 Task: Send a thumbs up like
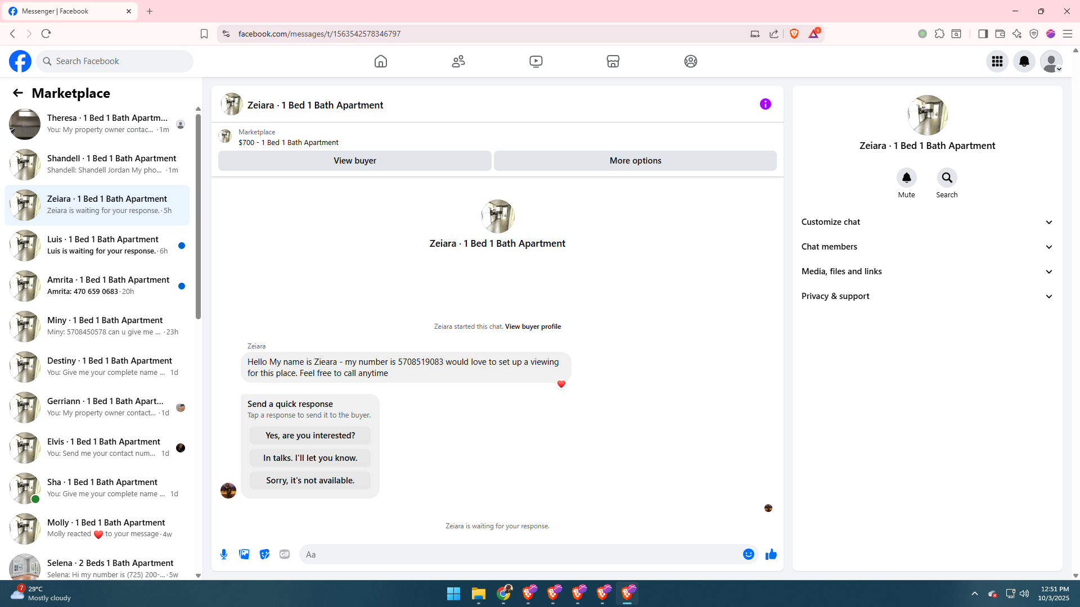[x=771, y=554]
